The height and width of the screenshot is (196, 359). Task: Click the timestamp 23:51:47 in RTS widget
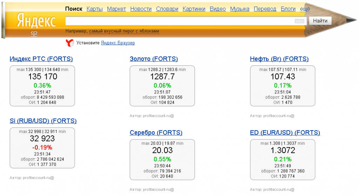point(42,92)
